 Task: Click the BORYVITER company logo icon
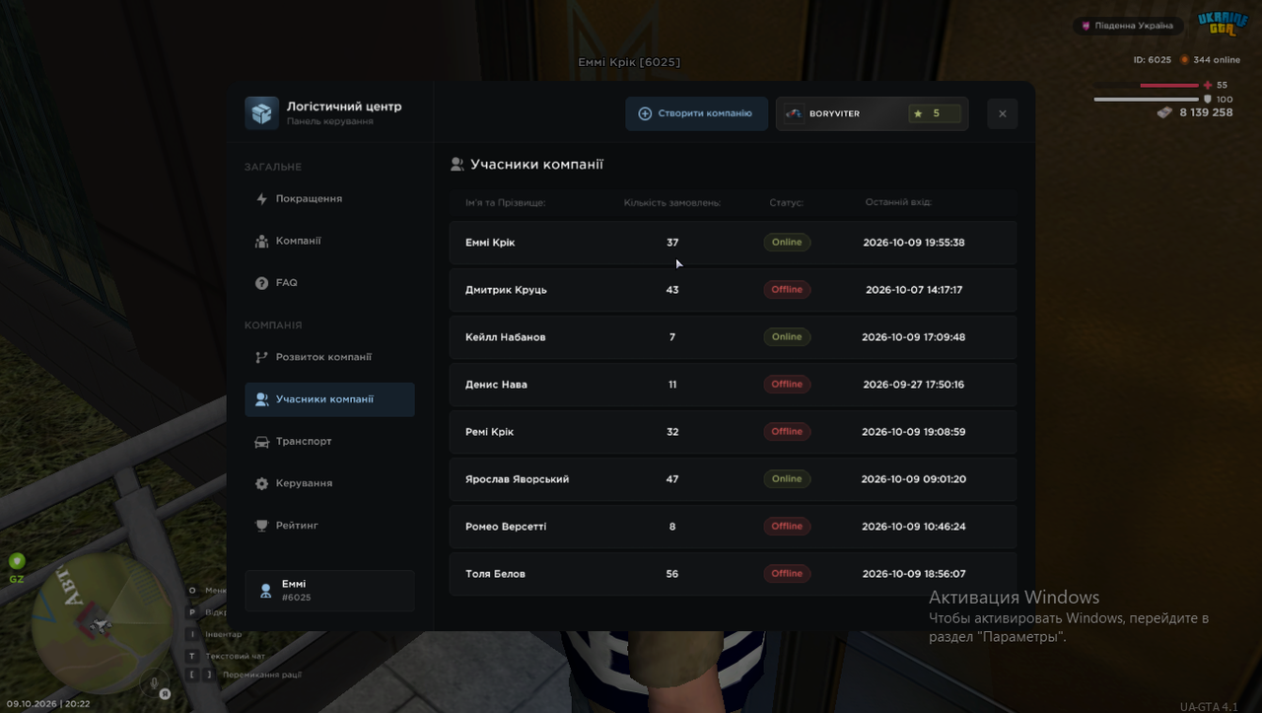click(794, 113)
